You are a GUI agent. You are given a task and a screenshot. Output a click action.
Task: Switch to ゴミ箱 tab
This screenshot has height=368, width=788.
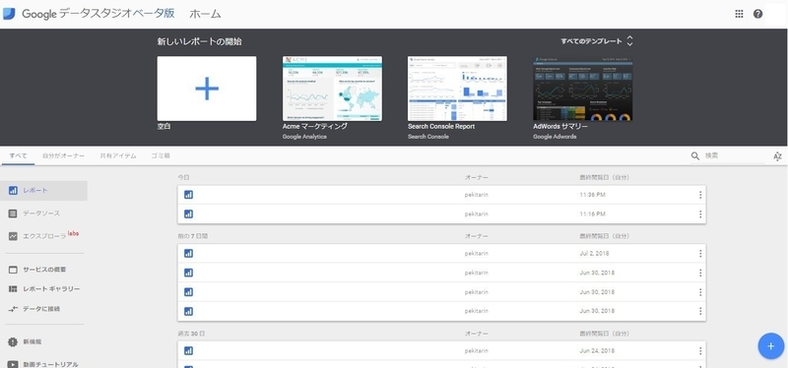161,155
